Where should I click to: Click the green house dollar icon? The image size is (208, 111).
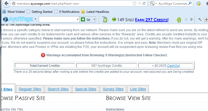(179, 20)
